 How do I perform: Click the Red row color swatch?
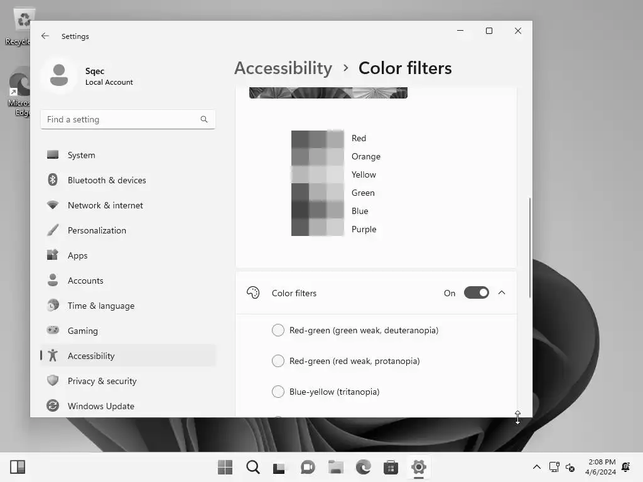point(317,139)
